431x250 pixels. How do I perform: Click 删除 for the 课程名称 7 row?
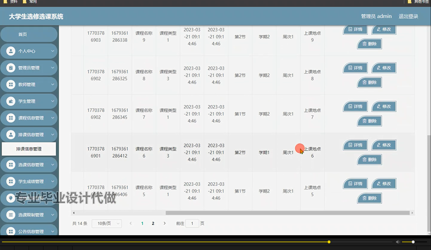(369, 121)
